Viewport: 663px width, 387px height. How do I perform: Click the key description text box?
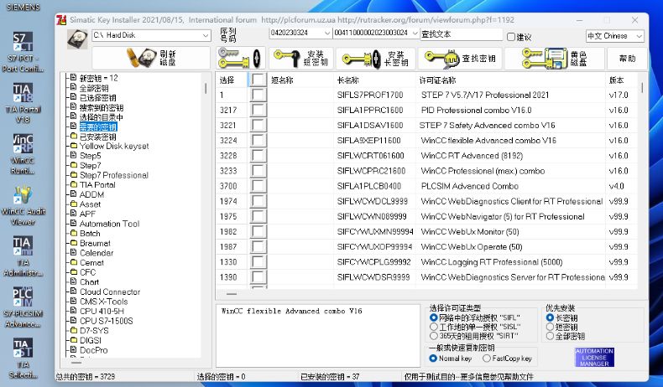(x=318, y=336)
